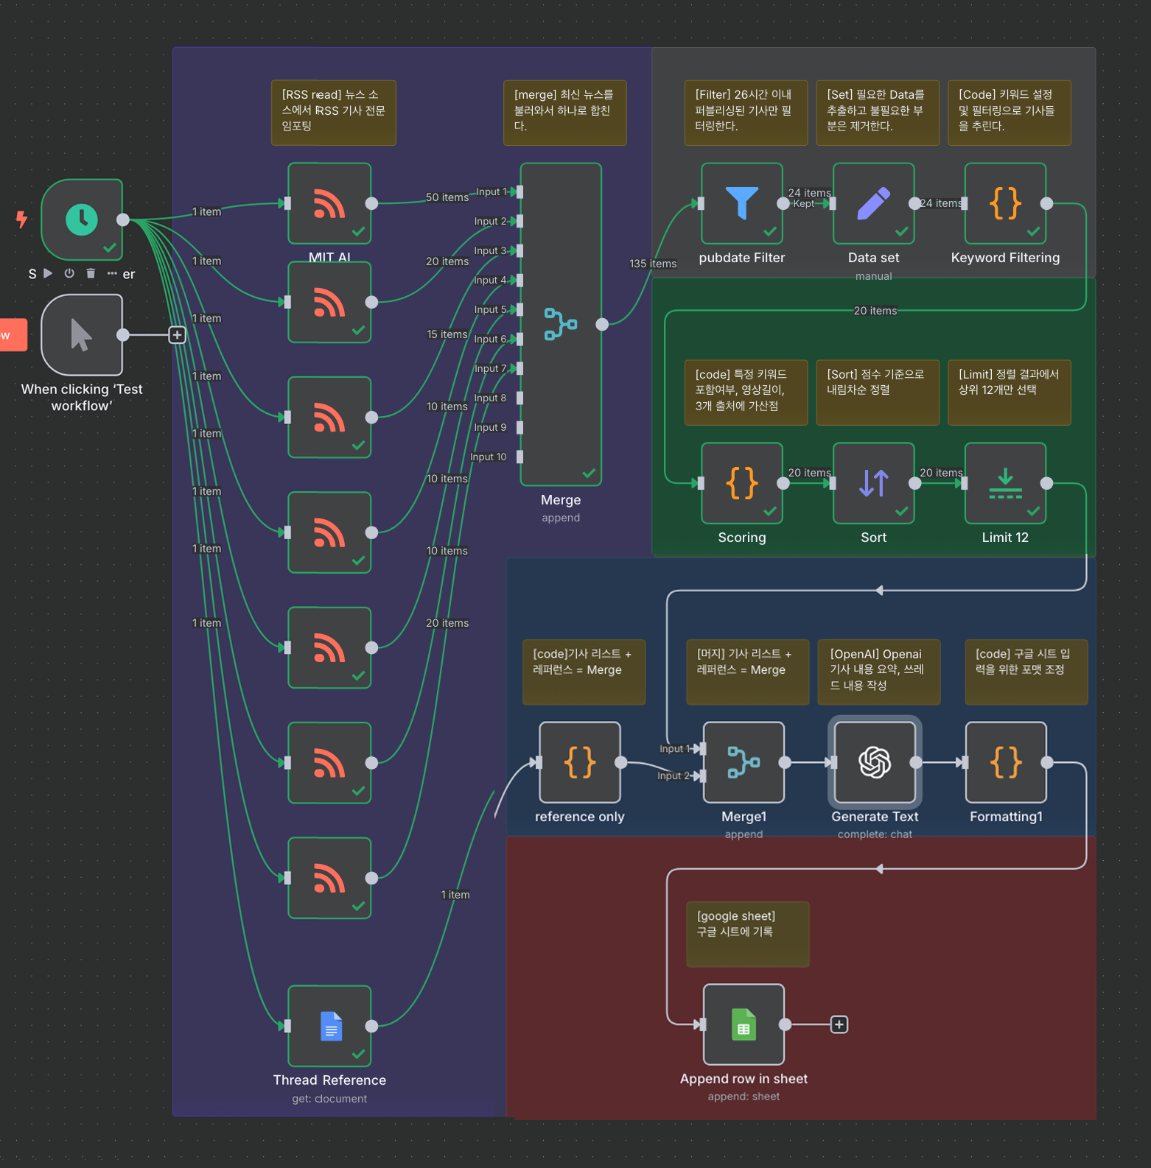Open more options ellipsis on schedule node
Image resolution: width=1151 pixels, height=1168 pixels.
click(x=112, y=273)
